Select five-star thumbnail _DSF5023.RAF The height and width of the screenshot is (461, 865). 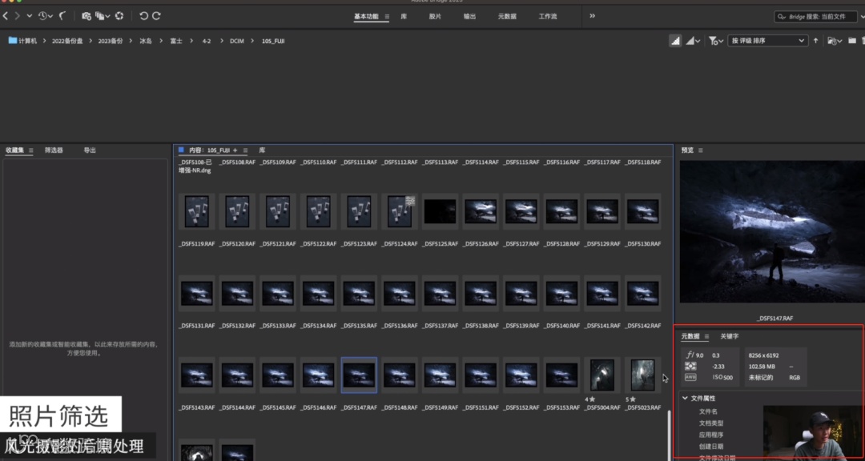642,375
